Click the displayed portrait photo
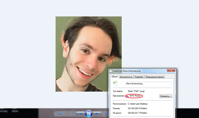The width and height of the screenshot is (199, 118). pyautogui.click(x=88, y=54)
